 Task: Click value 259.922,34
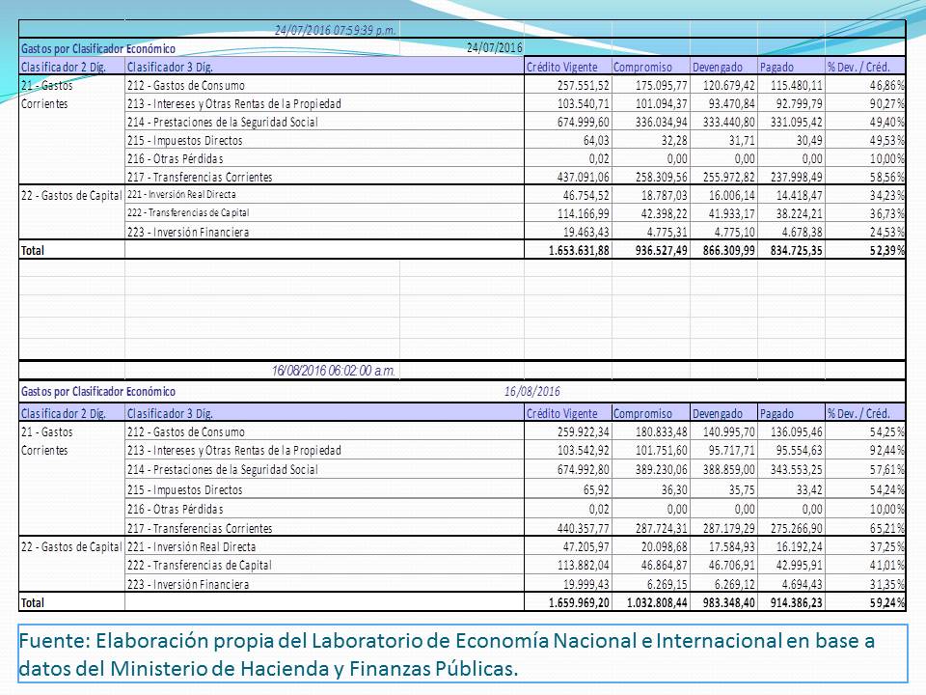583,431
